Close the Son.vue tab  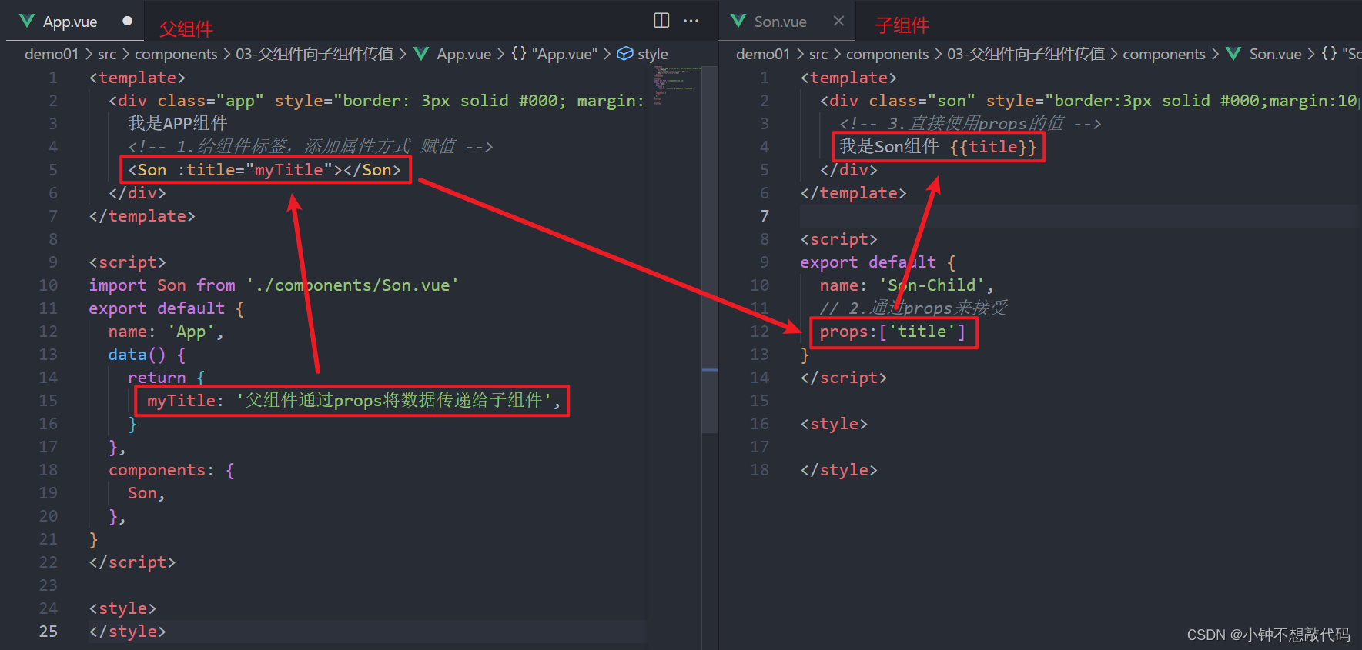tap(838, 21)
